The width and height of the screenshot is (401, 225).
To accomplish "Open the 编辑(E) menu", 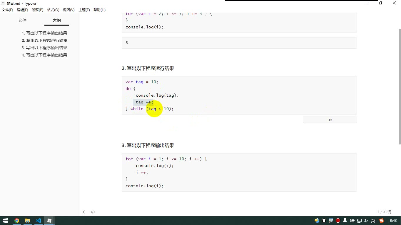I will 22,10.
